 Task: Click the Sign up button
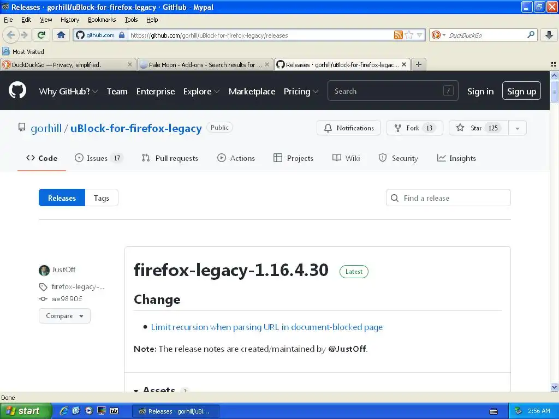[x=521, y=91]
